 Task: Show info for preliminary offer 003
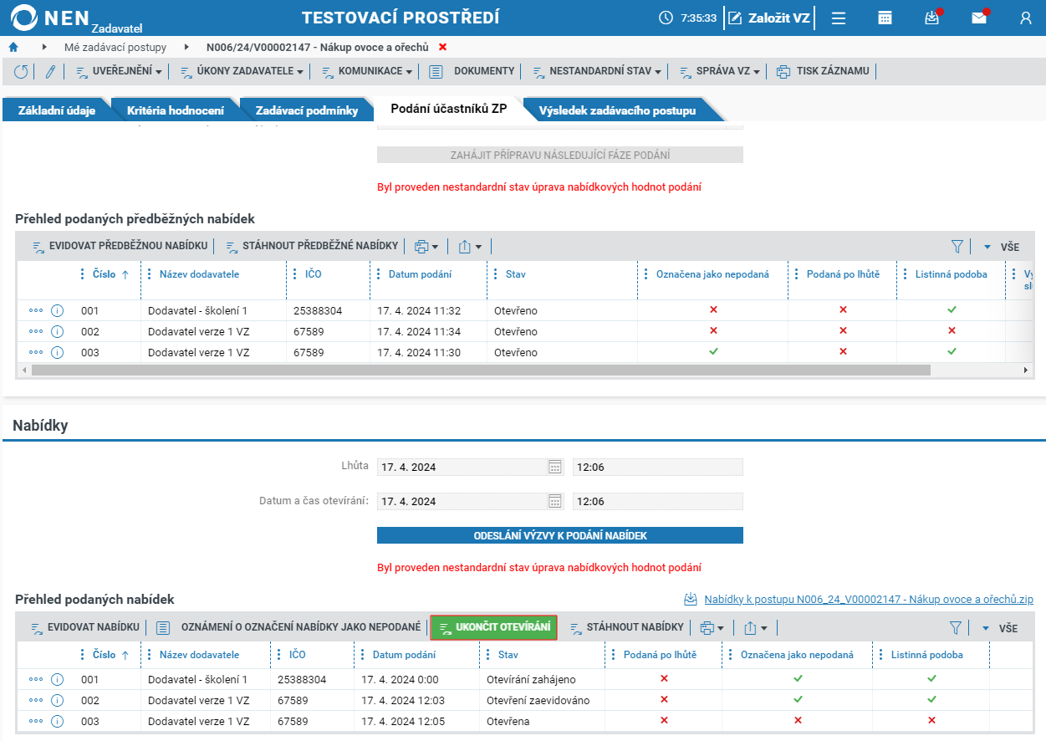point(58,352)
